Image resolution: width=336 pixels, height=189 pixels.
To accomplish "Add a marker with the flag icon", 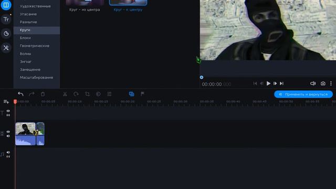I will point(142,94).
